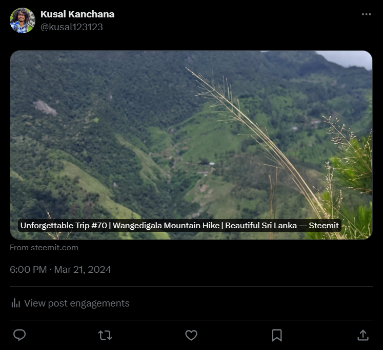Click the 6:00 PM Mar 21, 2024 timestamp
This screenshot has width=383, height=350.
pos(61,270)
